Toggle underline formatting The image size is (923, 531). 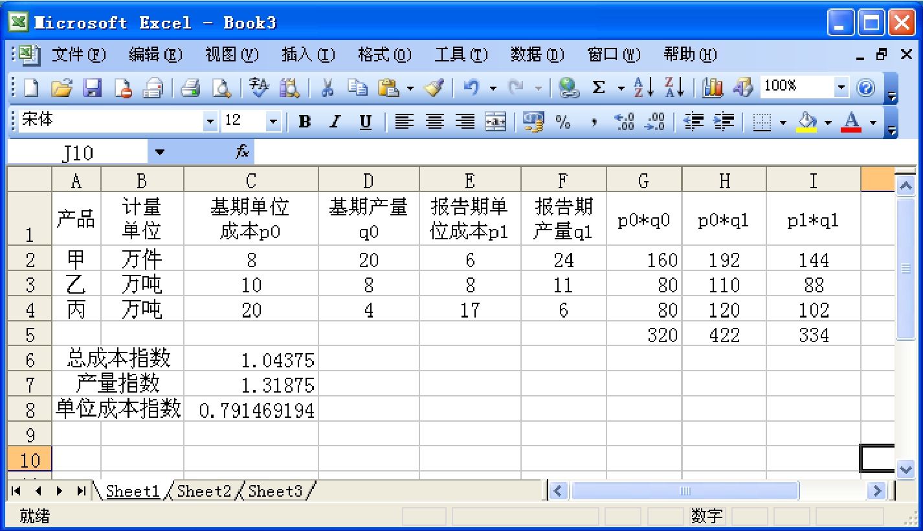pos(366,121)
